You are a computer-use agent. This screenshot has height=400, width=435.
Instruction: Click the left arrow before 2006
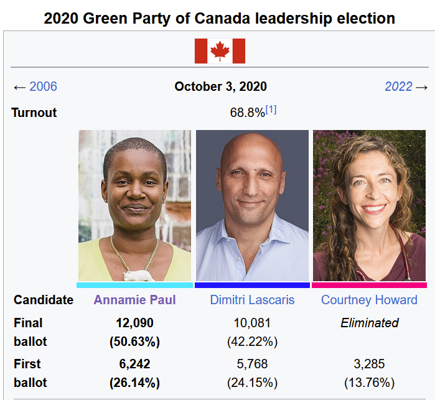click(20, 88)
